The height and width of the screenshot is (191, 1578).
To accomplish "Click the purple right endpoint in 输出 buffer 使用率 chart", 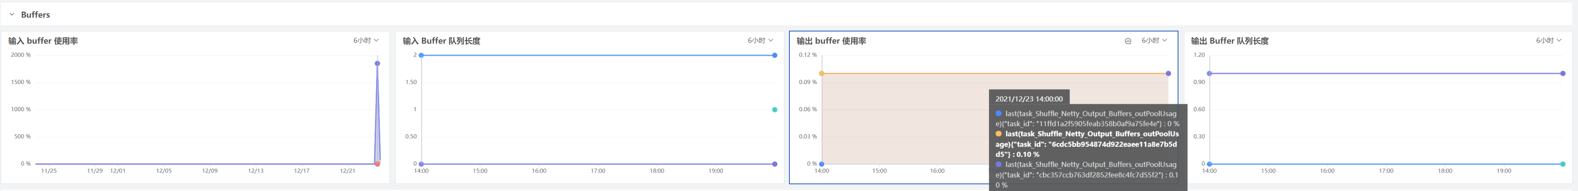I will [1168, 74].
